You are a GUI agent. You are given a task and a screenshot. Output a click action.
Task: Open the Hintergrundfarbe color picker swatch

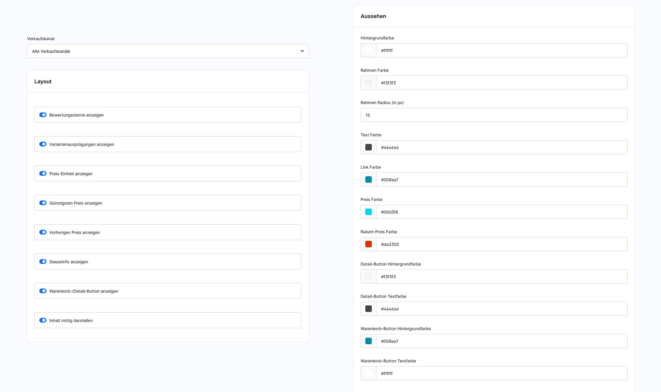368,50
